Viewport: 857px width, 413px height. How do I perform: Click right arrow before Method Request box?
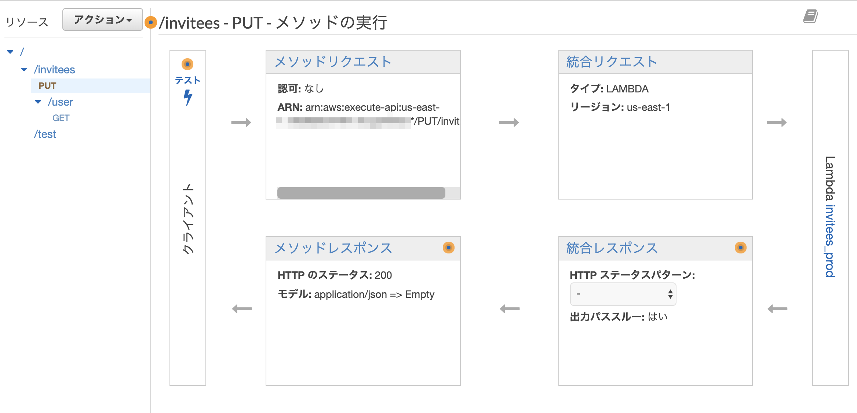241,123
